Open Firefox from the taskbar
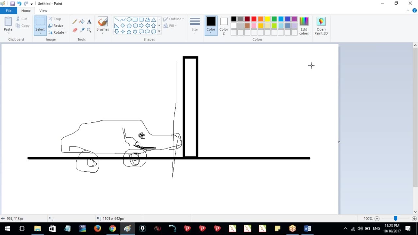The image size is (418, 235). coord(97,228)
